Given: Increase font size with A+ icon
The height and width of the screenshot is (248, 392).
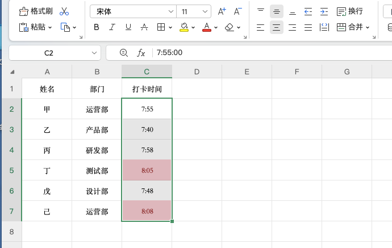Looking at the screenshot, I should (x=222, y=11).
